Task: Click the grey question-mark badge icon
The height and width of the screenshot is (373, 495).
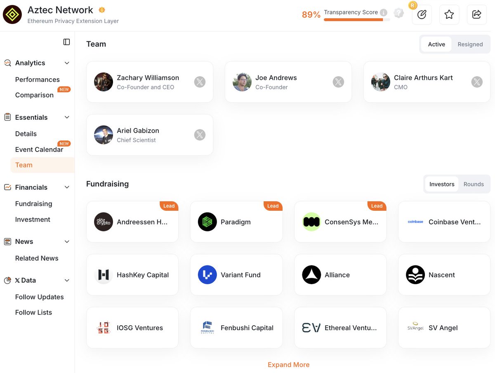Action: coord(398,13)
